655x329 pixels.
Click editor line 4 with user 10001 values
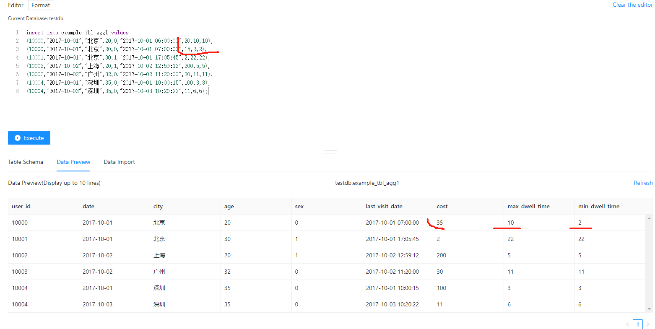coord(118,57)
